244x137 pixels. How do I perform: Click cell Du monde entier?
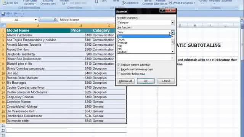(38, 121)
